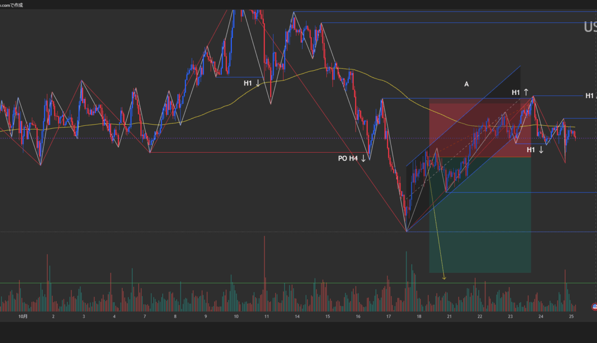Viewport: 597px width, 343px height.
Task: Click the "10月" label on time axis
Action: click(x=23, y=316)
